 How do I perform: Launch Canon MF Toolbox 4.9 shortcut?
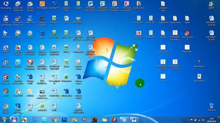18,6
